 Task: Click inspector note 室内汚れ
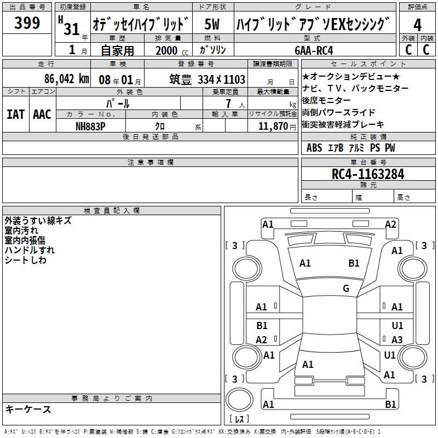pyautogui.click(x=21, y=230)
